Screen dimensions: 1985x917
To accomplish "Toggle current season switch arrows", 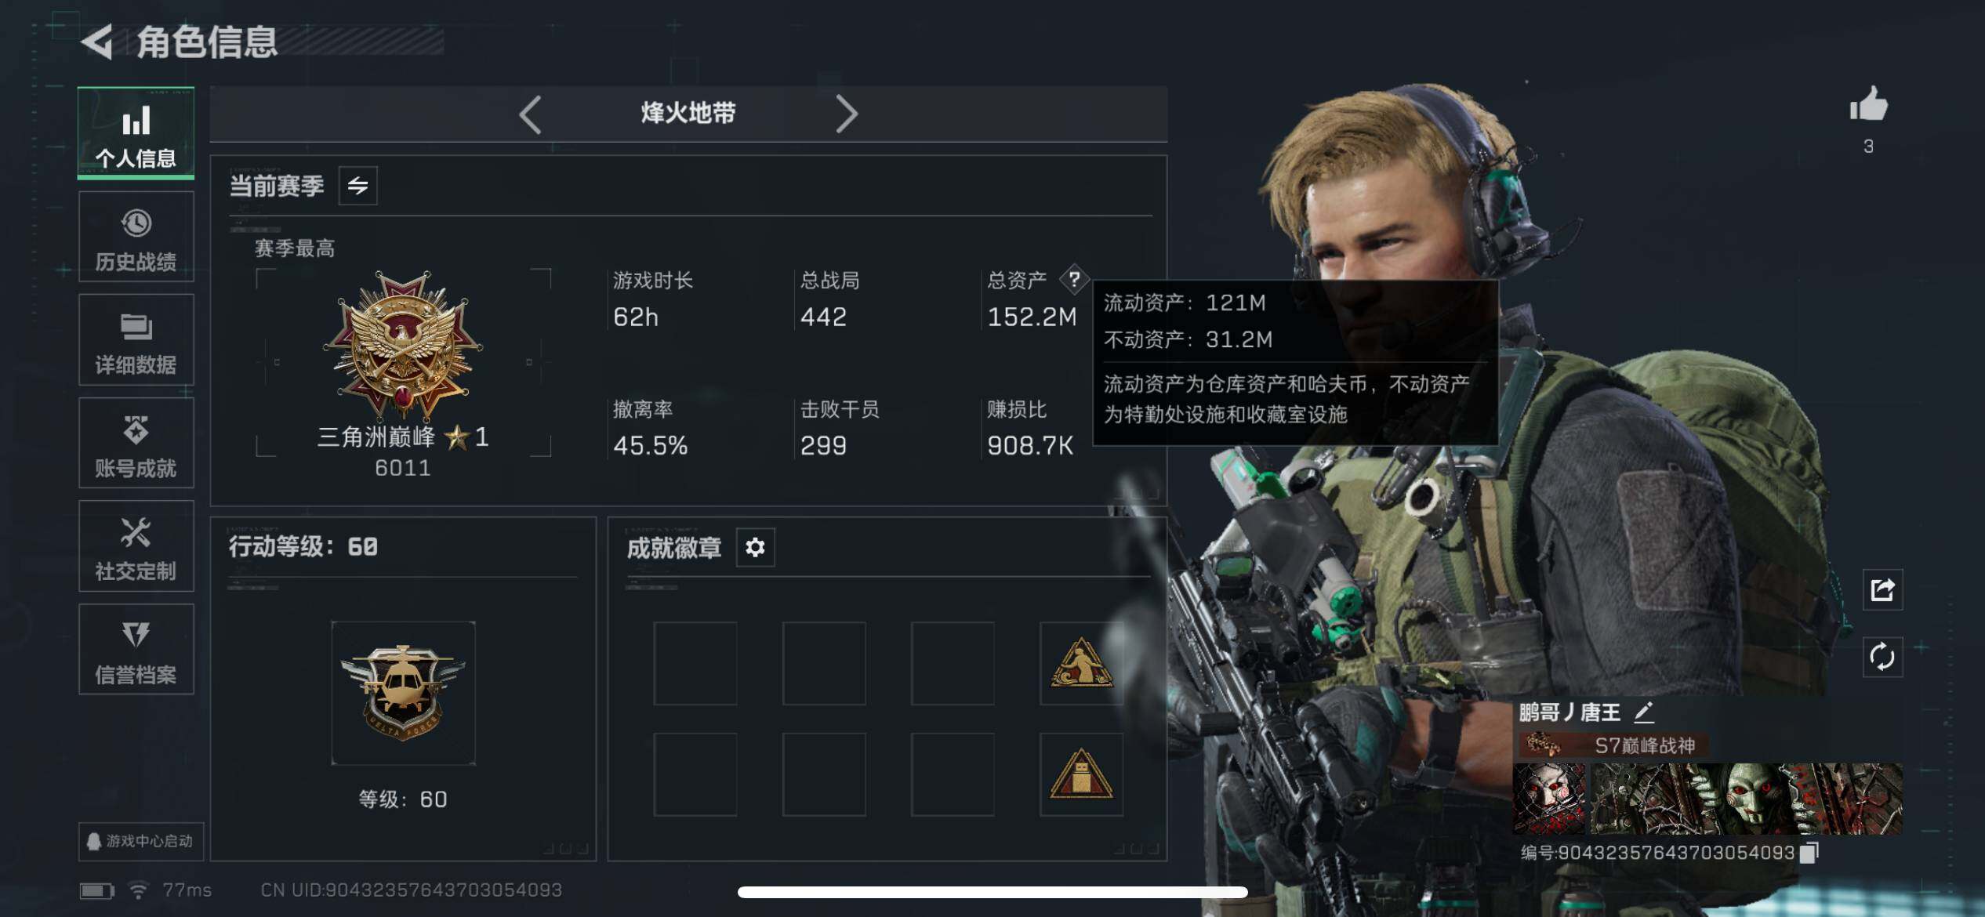I will point(357,186).
